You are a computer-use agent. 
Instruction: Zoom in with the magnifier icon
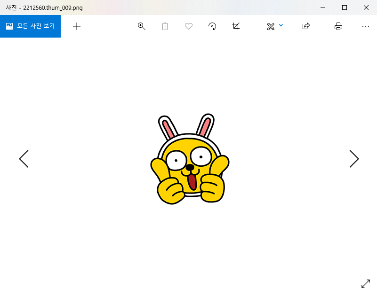point(141,26)
